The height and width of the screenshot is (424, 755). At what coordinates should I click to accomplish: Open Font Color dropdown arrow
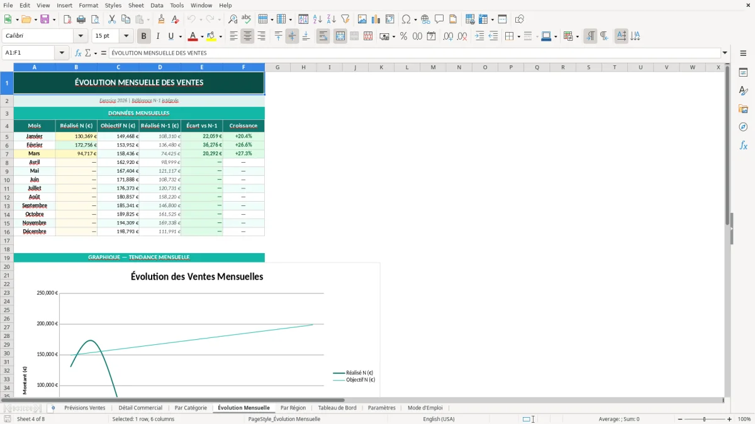[x=202, y=36]
